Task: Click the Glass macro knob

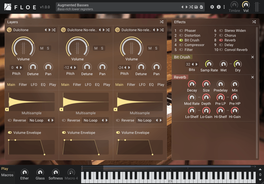Action: (x=40, y=172)
